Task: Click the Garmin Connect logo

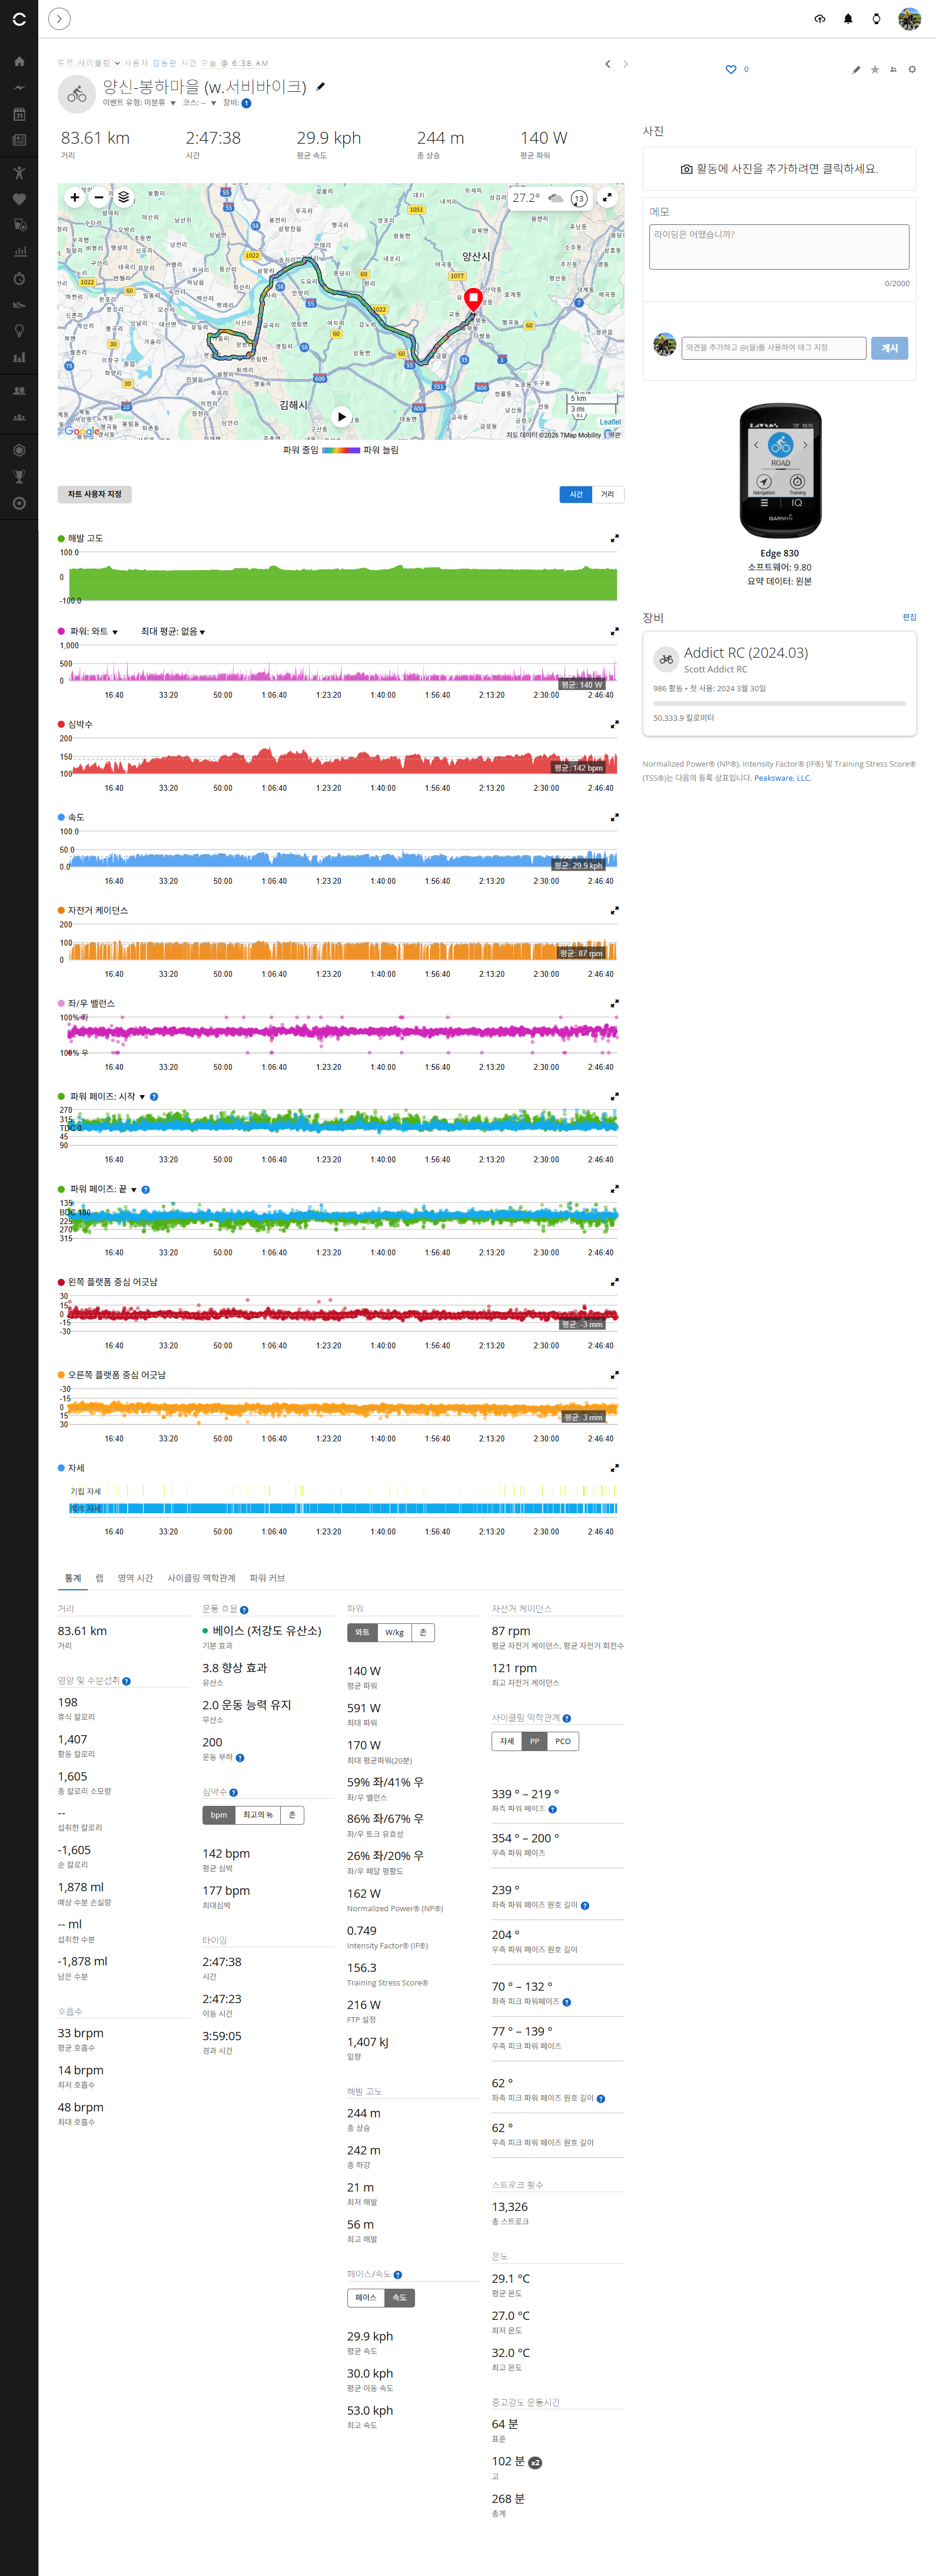Action: point(19,19)
